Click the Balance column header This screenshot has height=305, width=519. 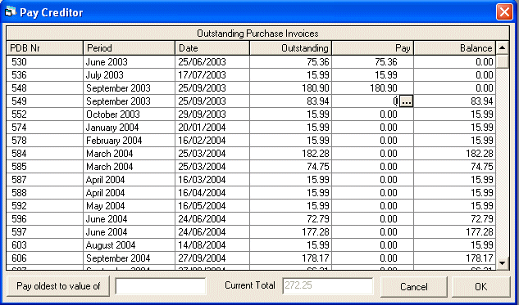click(455, 48)
